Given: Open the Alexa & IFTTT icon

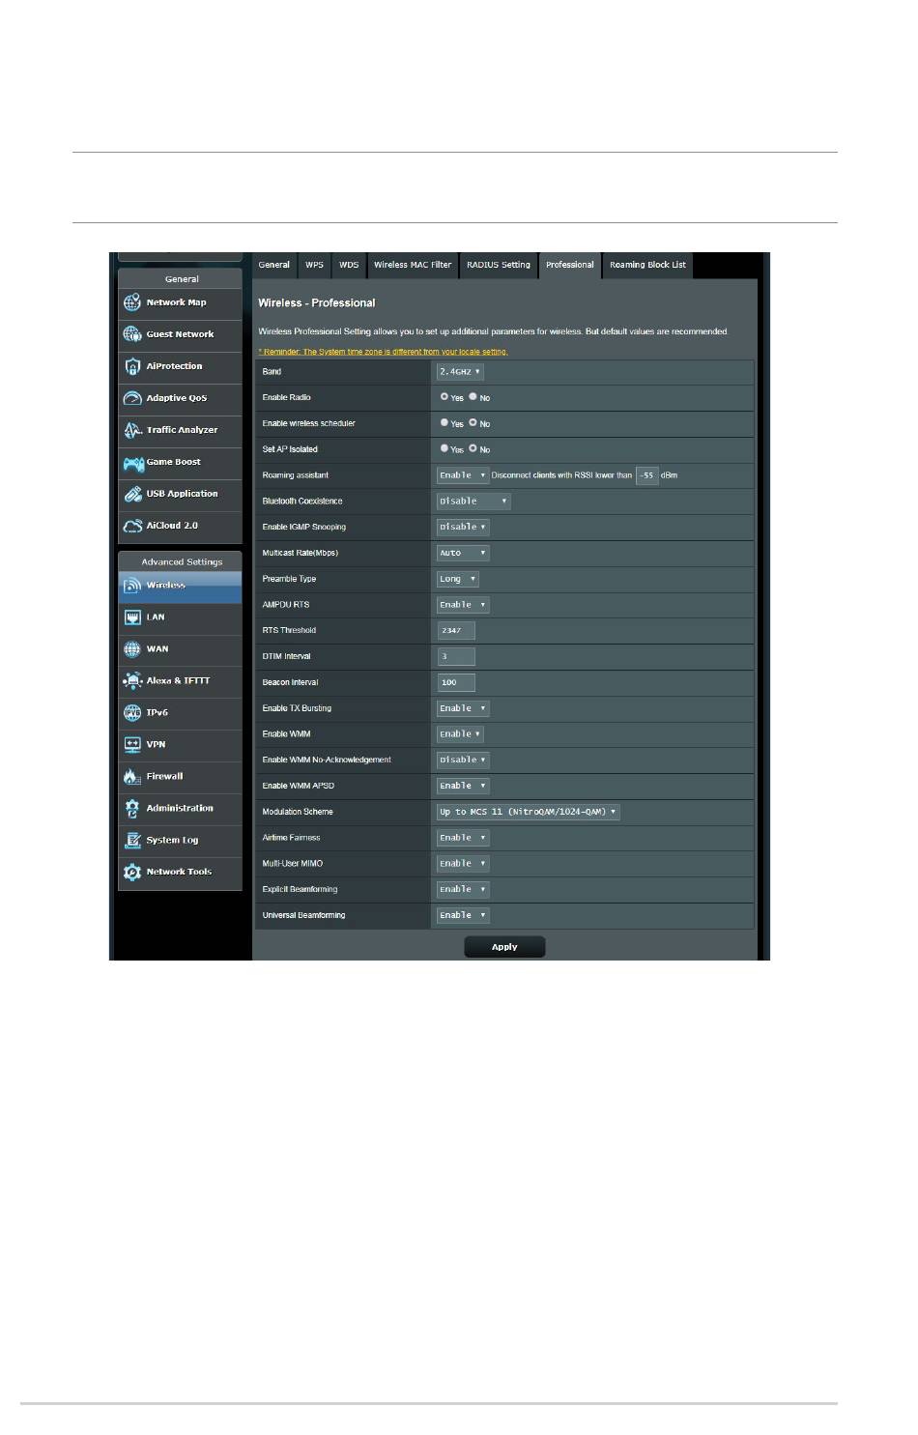Looking at the screenshot, I should [132, 681].
